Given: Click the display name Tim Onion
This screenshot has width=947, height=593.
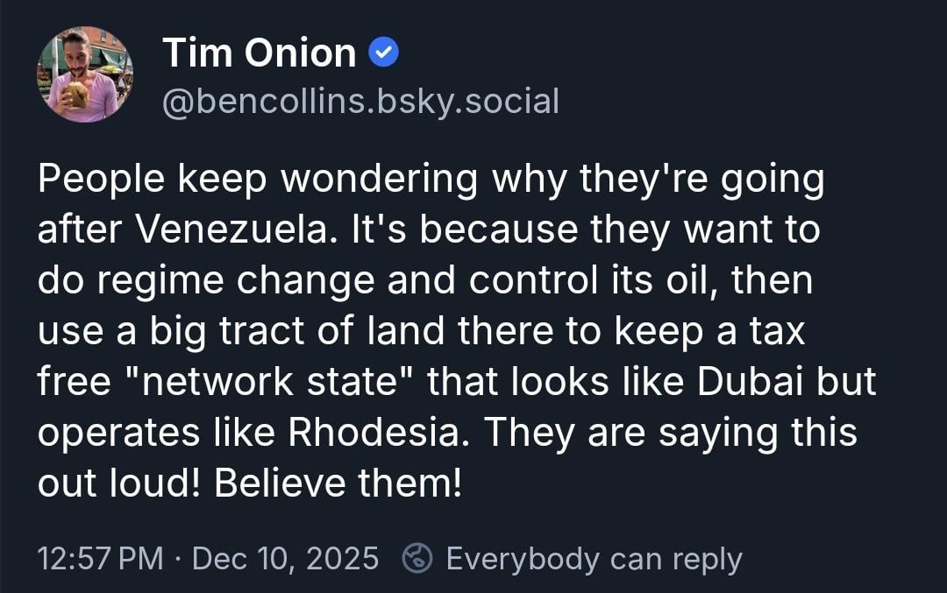Looking at the screenshot, I should pyautogui.click(x=260, y=54).
